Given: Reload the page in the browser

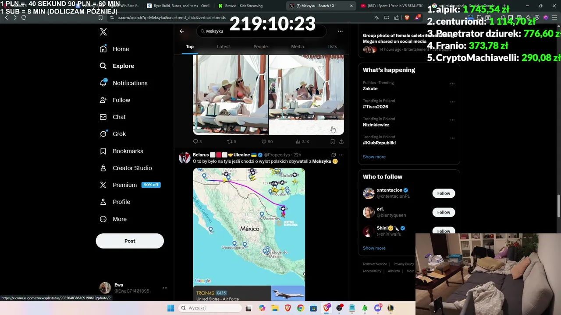Looking at the screenshot, I should pos(24,17).
